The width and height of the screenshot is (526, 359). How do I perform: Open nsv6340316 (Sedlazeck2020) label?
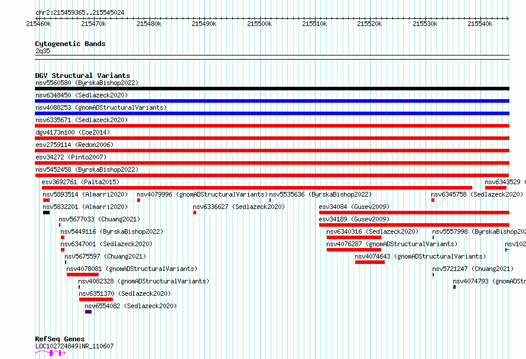[x=372, y=231]
